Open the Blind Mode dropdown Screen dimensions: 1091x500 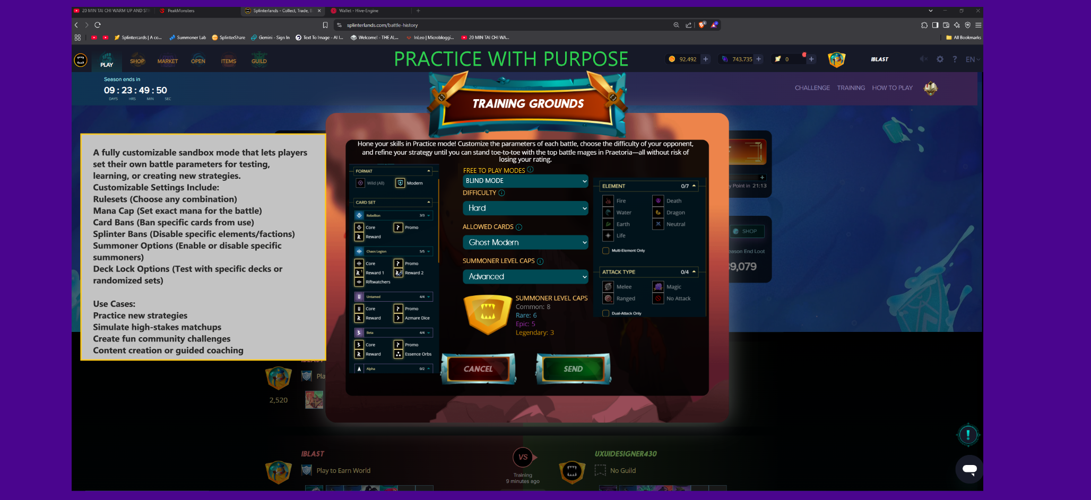(x=525, y=181)
